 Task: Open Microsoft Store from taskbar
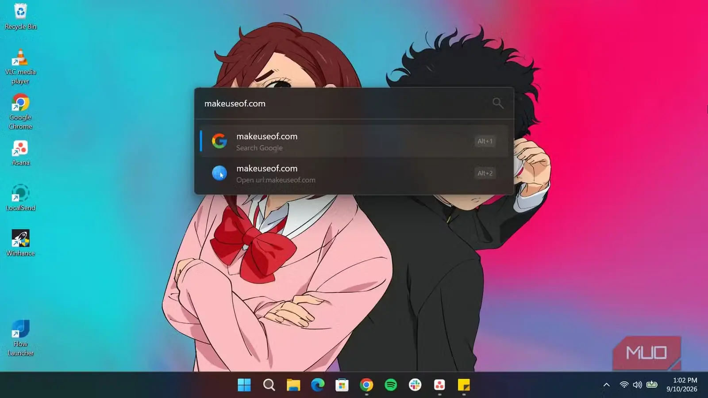click(342, 385)
